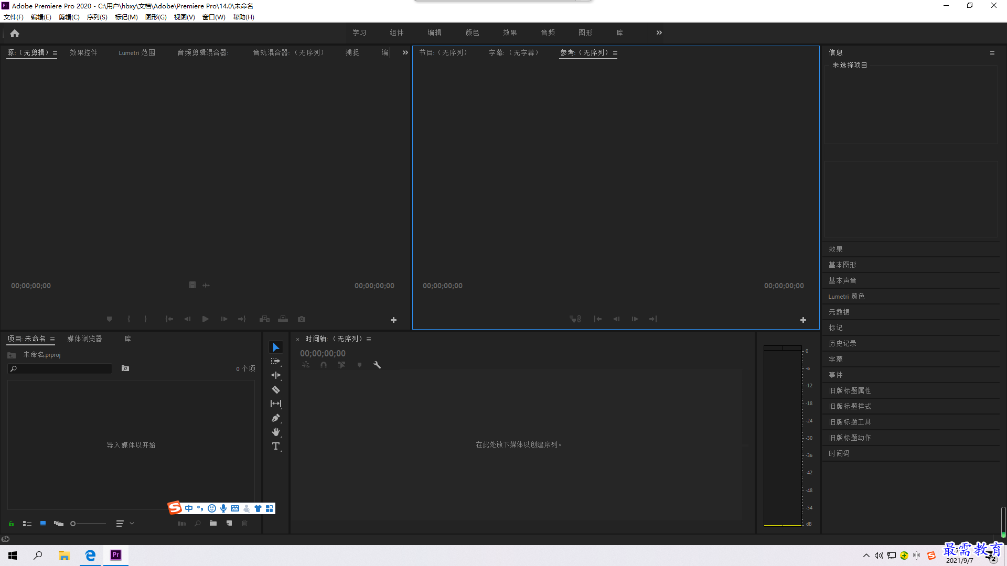Select the Track Select Forward tool

pyautogui.click(x=276, y=362)
